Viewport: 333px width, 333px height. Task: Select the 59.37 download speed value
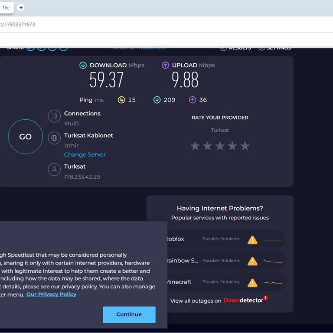tap(106, 80)
